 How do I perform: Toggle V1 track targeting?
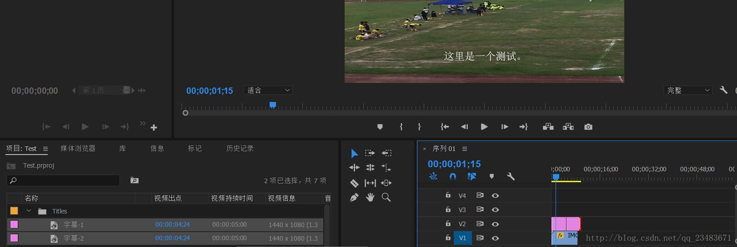pos(462,238)
